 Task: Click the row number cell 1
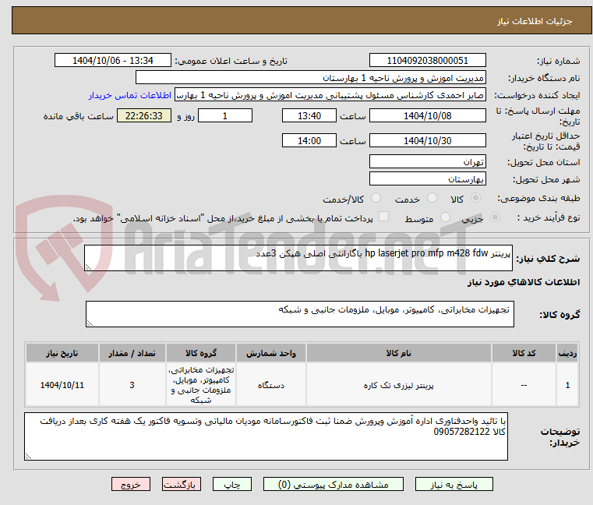[x=567, y=385]
